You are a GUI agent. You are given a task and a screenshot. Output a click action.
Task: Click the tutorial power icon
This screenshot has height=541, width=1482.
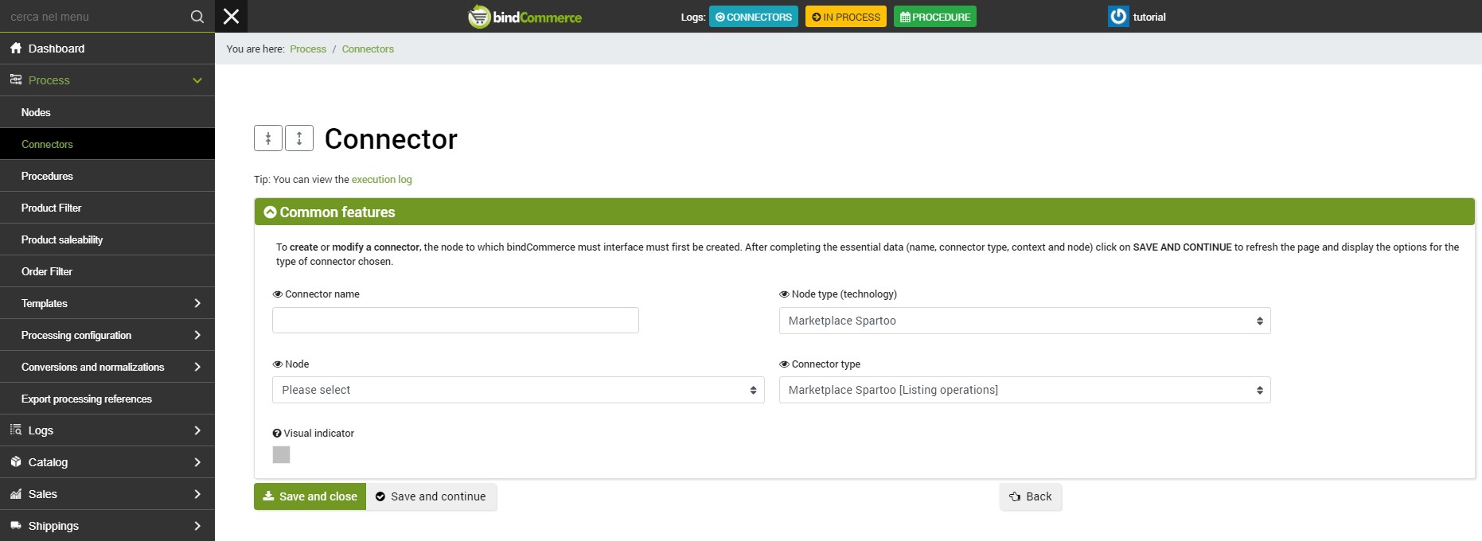tap(1118, 17)
